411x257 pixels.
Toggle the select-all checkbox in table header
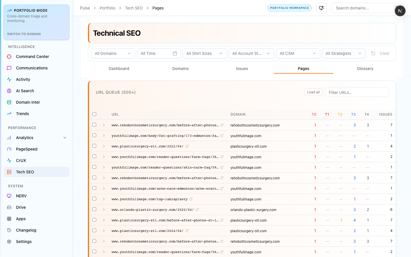tap(94, 114)
